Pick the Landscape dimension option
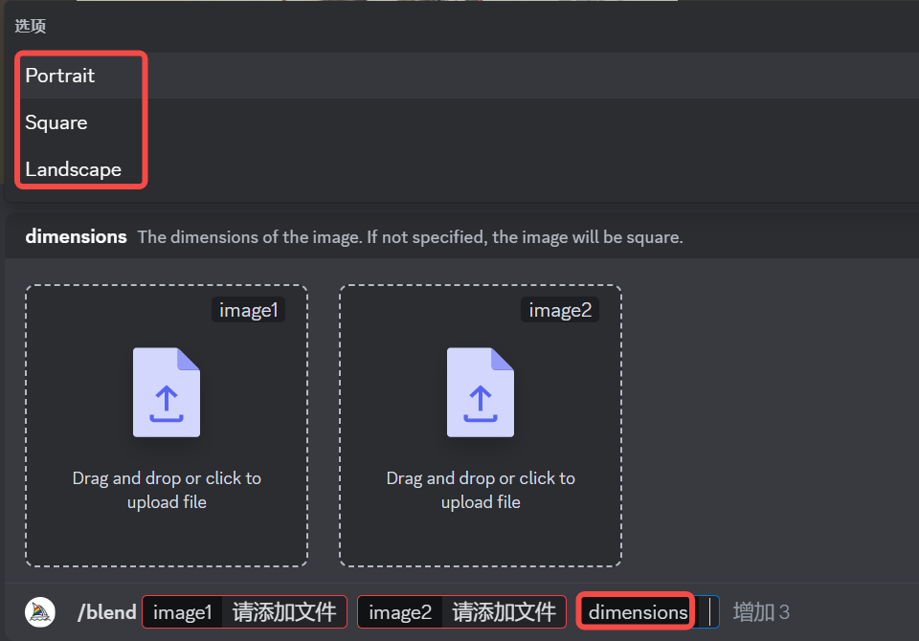 [x=74, y=169]
